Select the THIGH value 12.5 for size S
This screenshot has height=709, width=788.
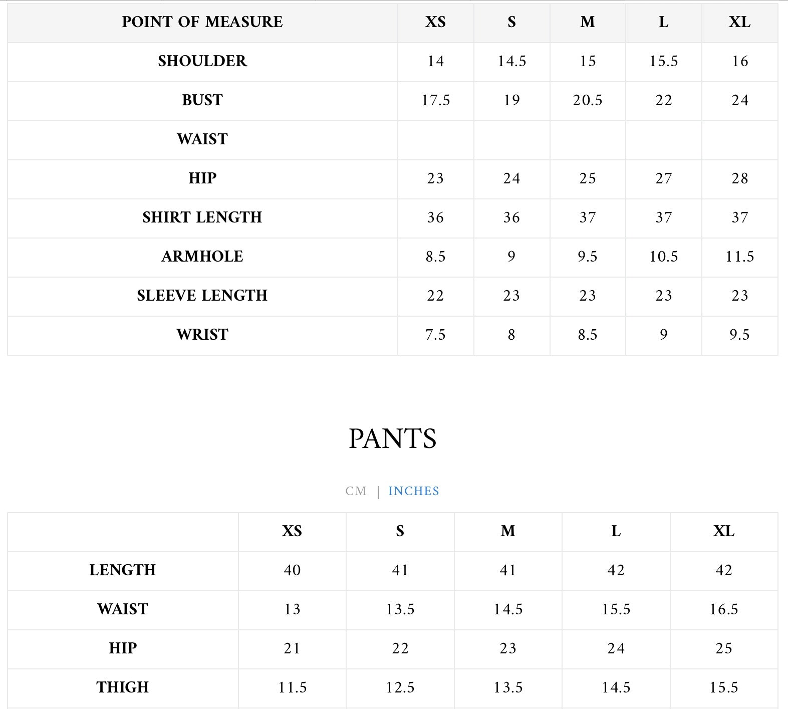(400, 687)
